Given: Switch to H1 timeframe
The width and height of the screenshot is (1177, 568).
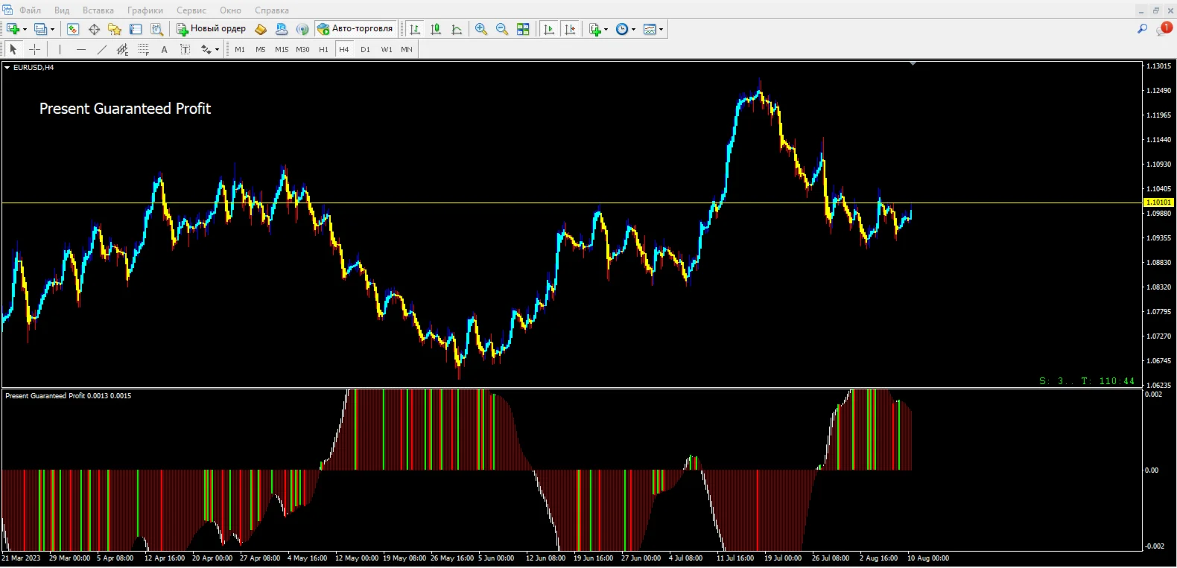Looking at the screenshot, I should pos(323,49).
